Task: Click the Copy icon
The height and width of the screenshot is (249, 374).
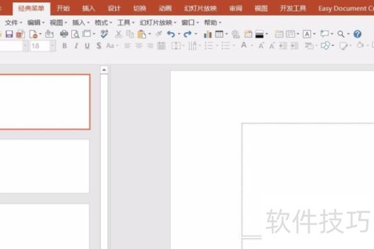Action: point(130,34)
